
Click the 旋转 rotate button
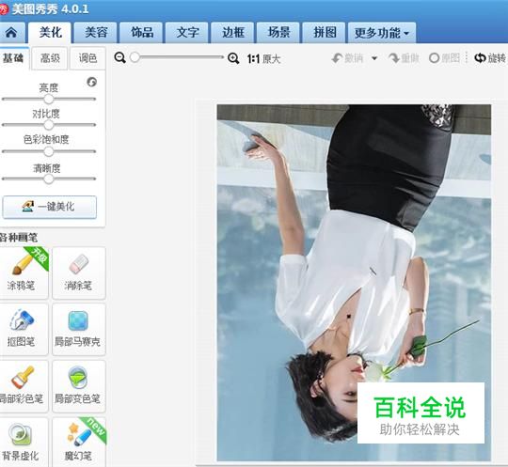[490, 58]
